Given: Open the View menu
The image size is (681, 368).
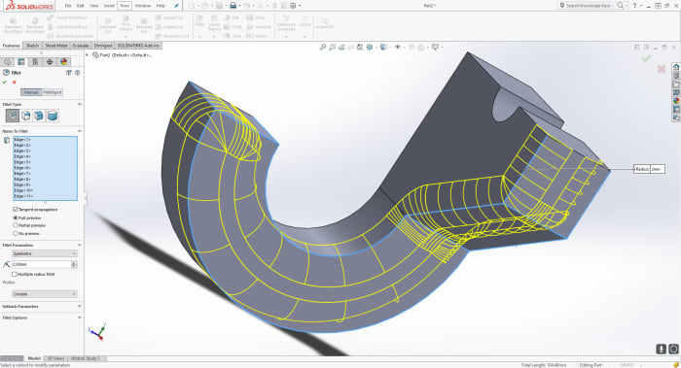Looking at the screenshot, I should click(93, 6).
